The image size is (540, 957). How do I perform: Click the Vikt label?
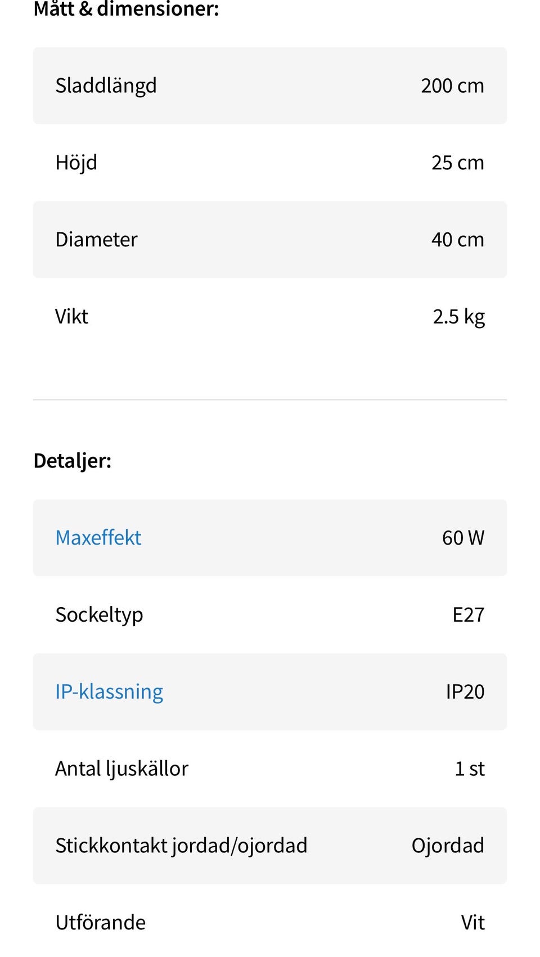[71, 317]
